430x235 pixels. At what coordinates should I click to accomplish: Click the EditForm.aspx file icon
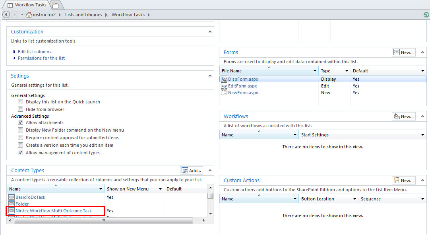[224, 86]
